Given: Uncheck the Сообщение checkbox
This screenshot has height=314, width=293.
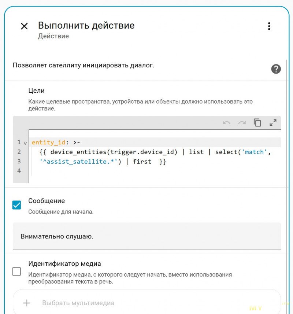Looking at the screenshot, I should (x=17, y=205).
